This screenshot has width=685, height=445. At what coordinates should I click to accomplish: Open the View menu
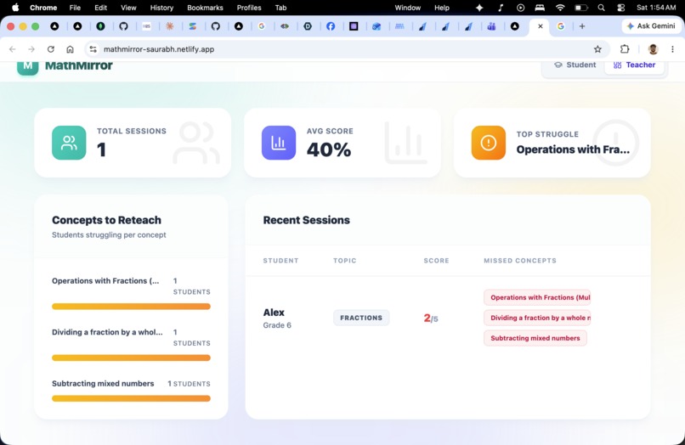point(128,8)
